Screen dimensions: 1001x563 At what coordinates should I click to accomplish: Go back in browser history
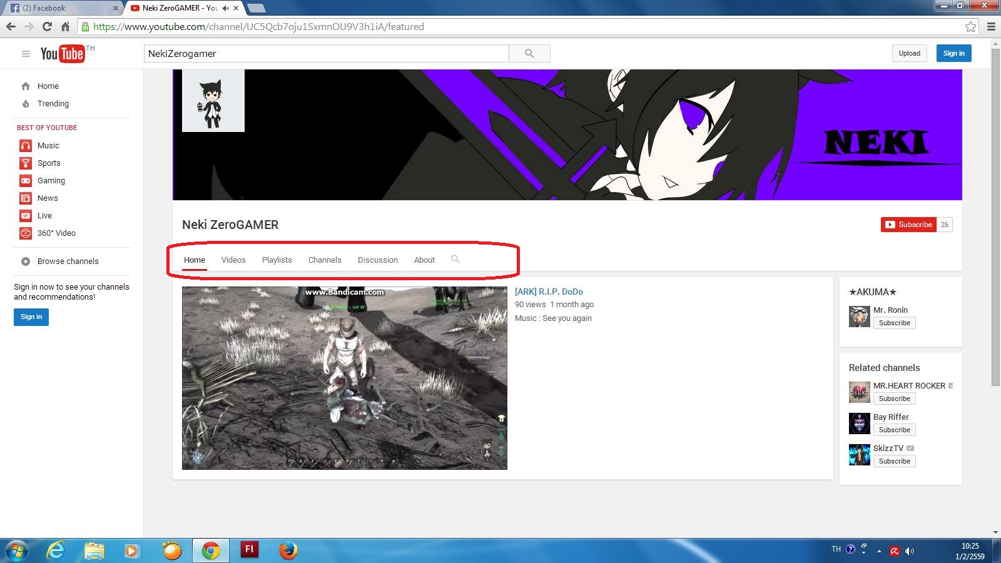point(11,27)
